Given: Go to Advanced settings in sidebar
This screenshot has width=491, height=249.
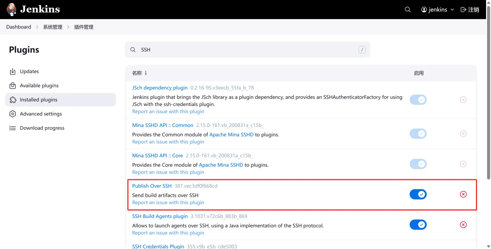Looking at the screenshot, I should (x=41, y=114).
